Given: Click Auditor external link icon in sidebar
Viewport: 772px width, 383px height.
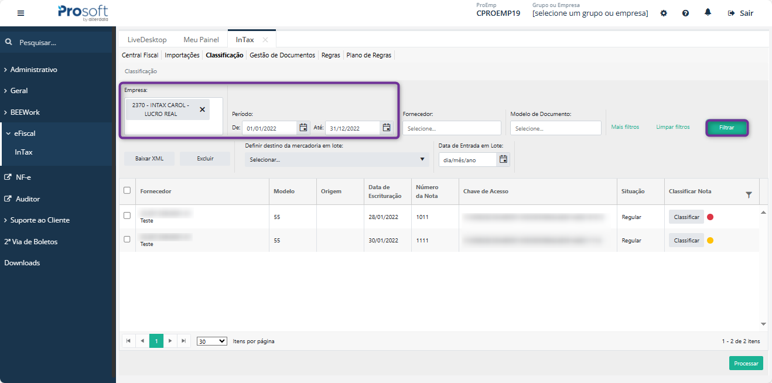Looking at the screenshot, I should (x=8, y=199).
